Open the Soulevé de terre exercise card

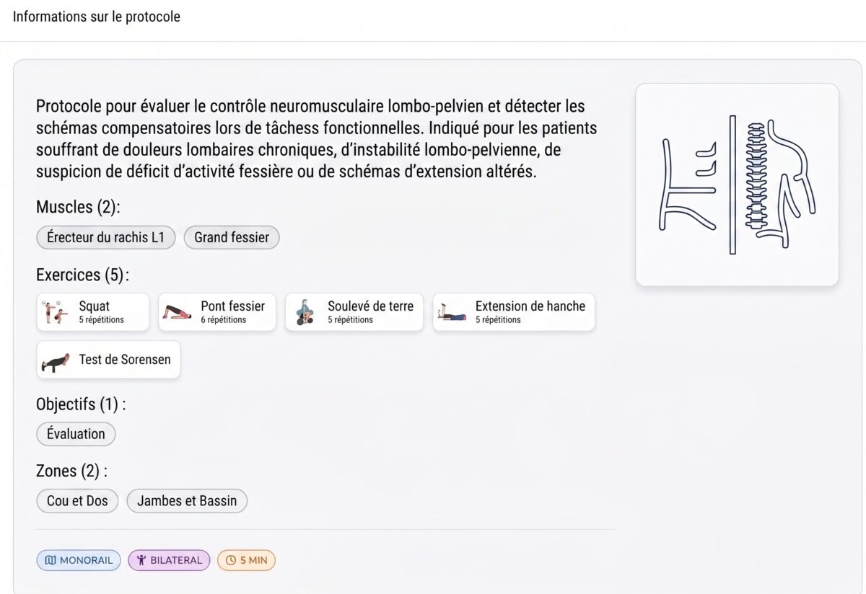point(354,312)
